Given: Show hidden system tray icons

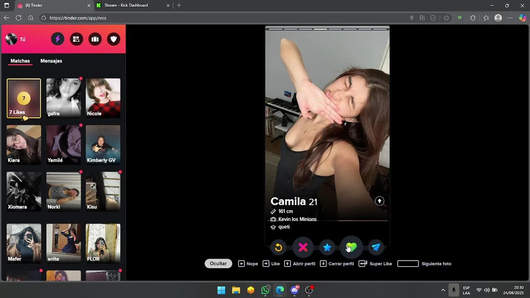Looking at the screenshot, I should tap(443, 290).
